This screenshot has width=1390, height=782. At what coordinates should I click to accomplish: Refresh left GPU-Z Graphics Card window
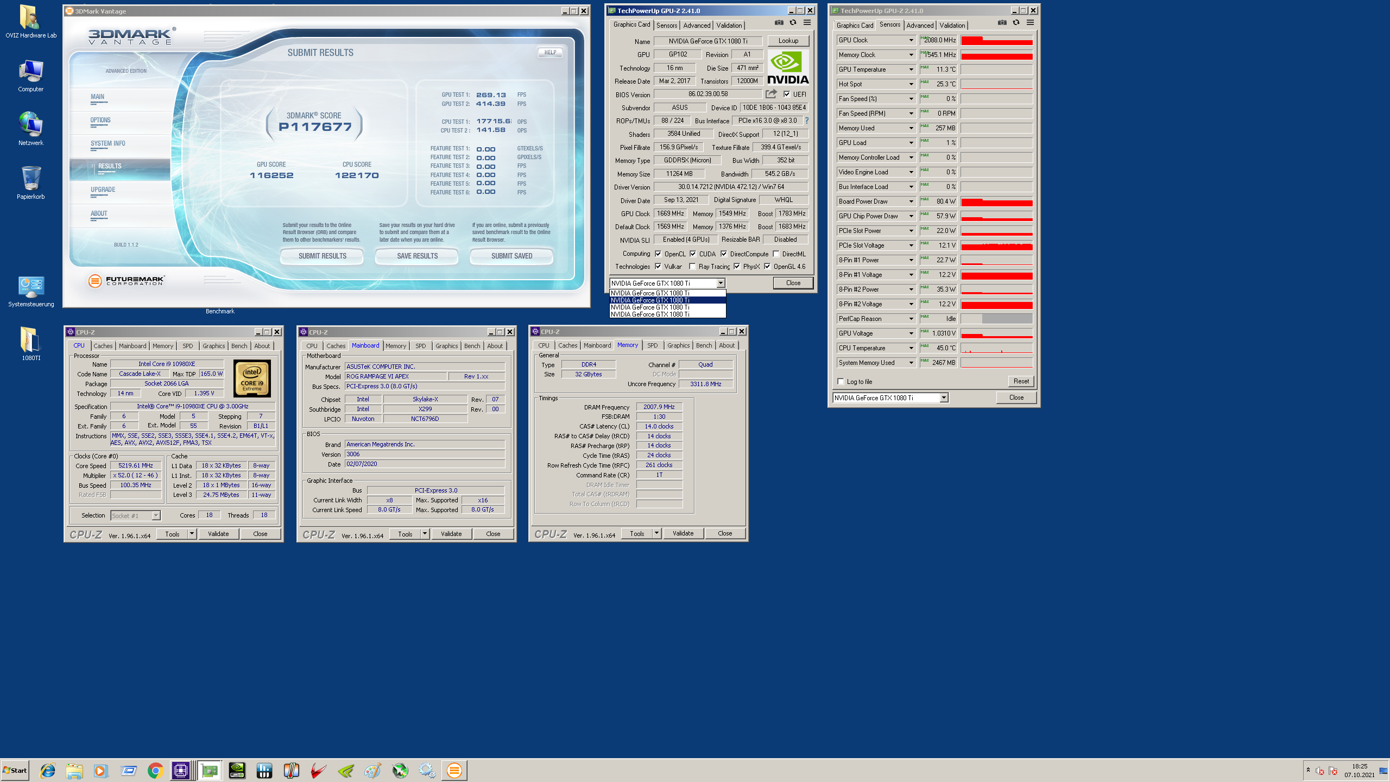pos(793,22)
